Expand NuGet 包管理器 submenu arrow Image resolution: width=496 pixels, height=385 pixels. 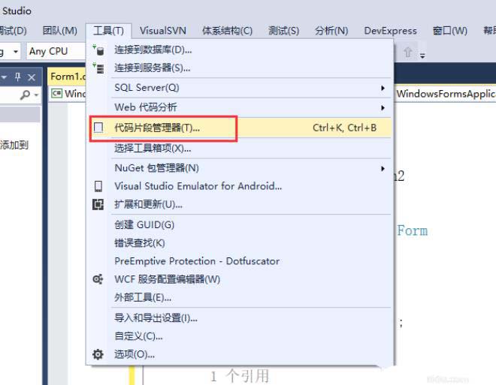[383, 168]
